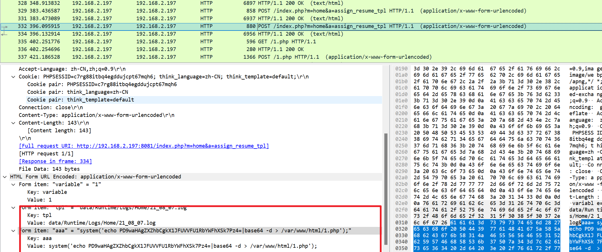
Task: Select packet 328 HTTP/1.1 200 OK row
Action: point(301,3)
